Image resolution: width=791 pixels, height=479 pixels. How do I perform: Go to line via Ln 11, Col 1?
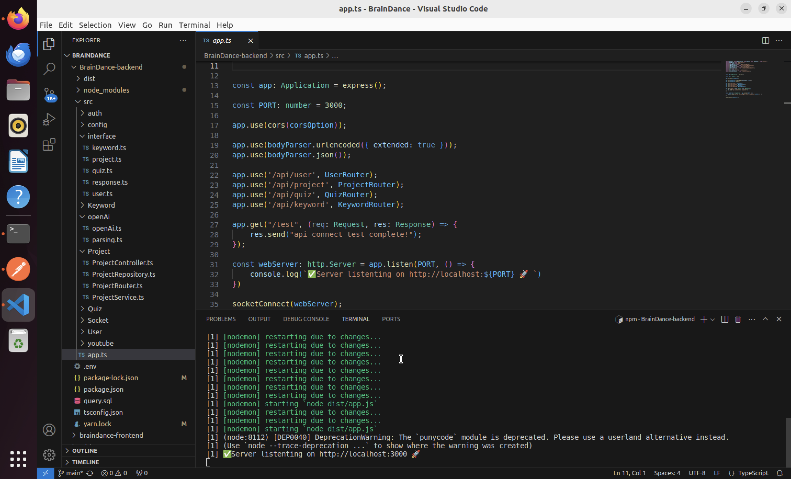tap(629, 473)
